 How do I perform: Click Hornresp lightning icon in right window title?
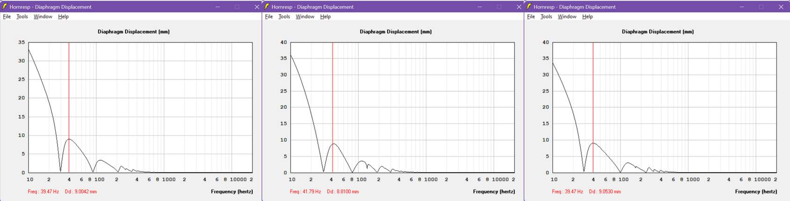(529, 7)
